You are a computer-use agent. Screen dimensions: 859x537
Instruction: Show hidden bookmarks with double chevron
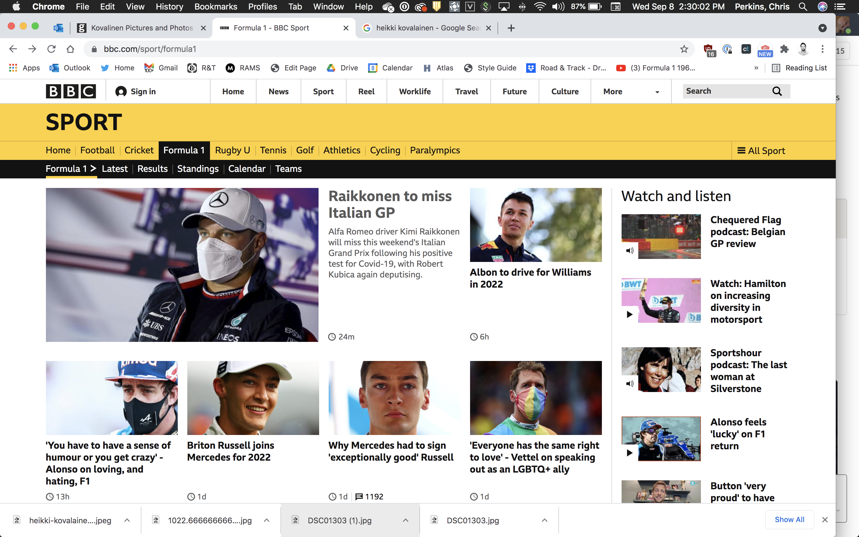pos(756,68)
